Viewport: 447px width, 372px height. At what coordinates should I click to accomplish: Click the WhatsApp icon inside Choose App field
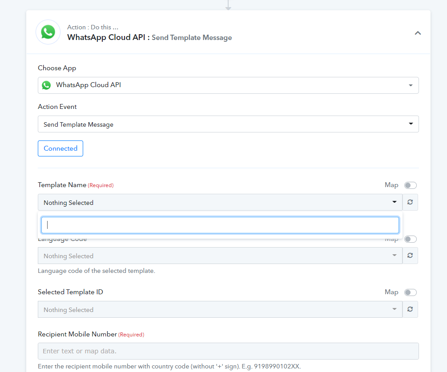point(46,85)
